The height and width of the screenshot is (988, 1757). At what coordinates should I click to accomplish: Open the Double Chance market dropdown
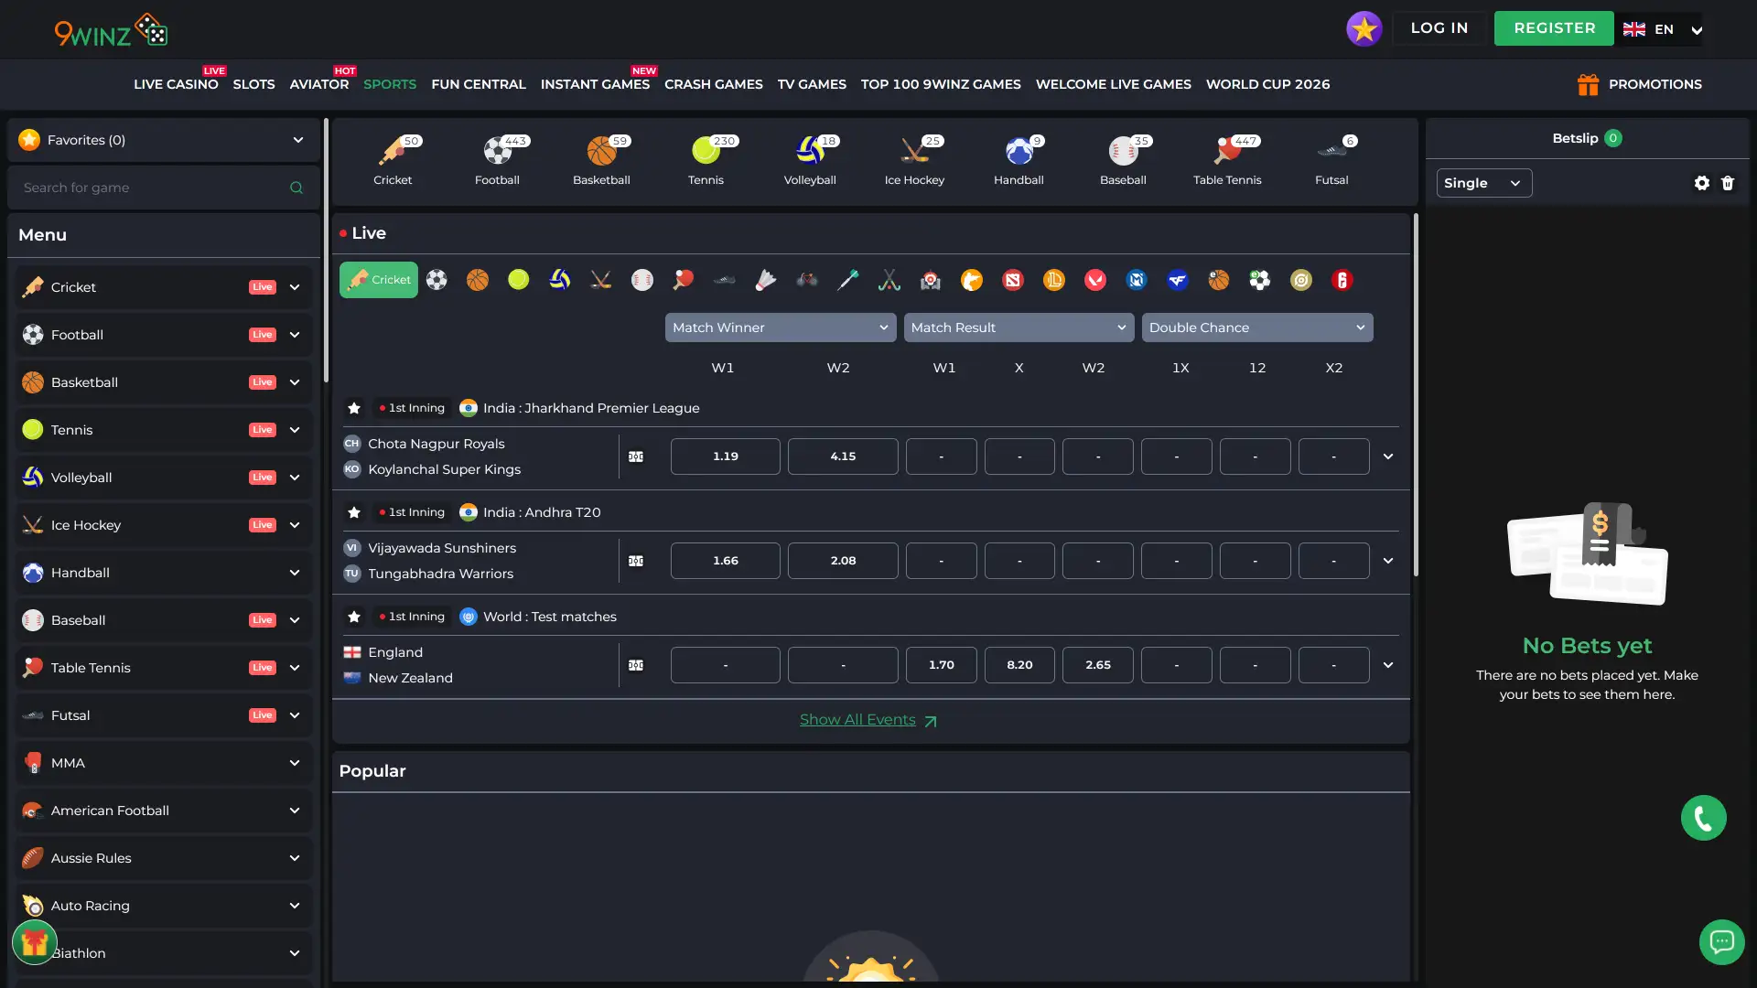tap(1257, 328)
